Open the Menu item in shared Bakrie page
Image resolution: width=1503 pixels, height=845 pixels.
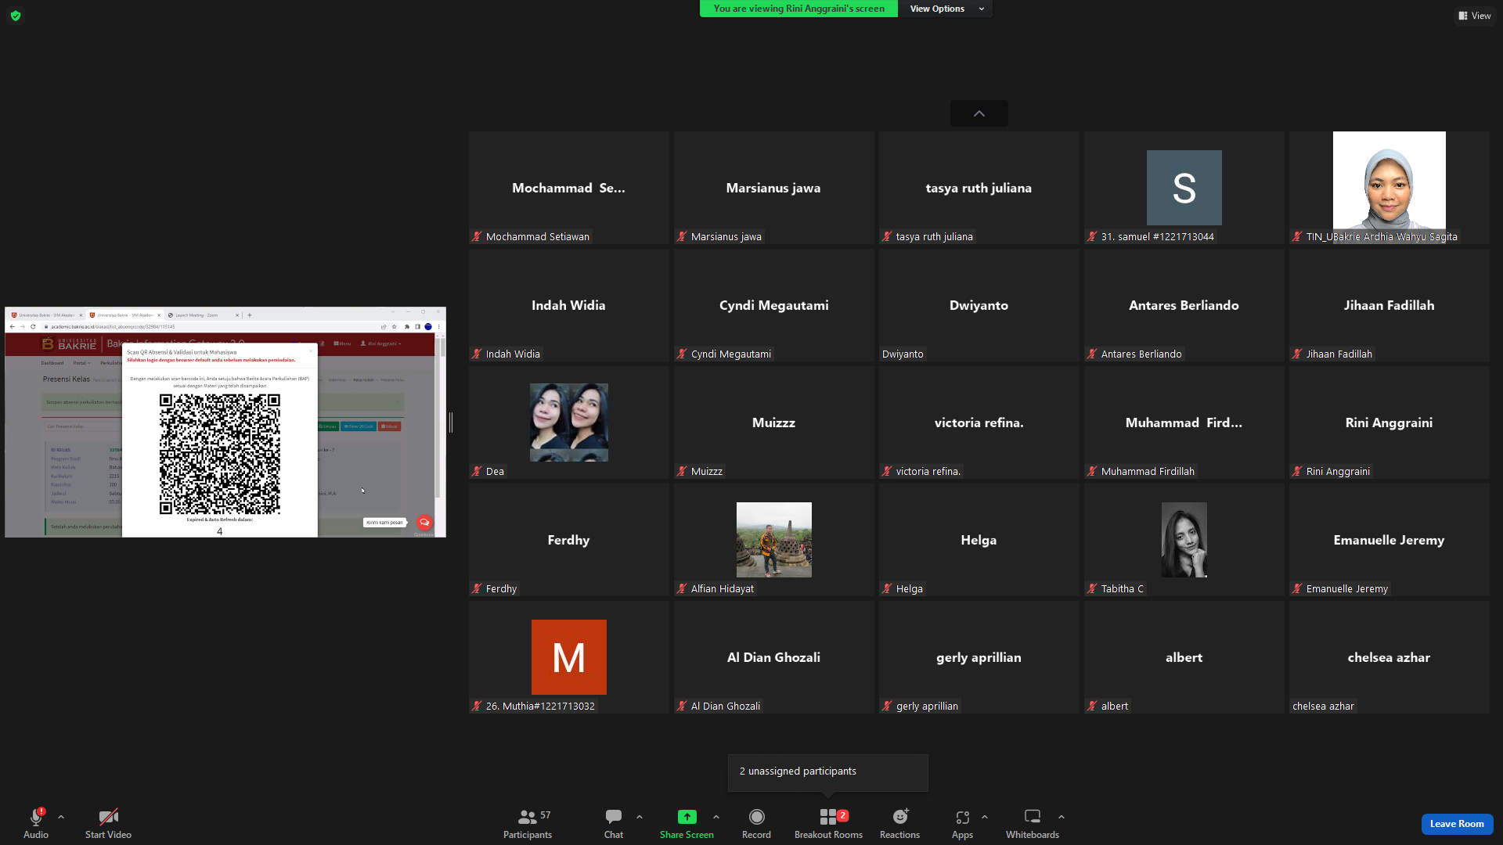342,343
